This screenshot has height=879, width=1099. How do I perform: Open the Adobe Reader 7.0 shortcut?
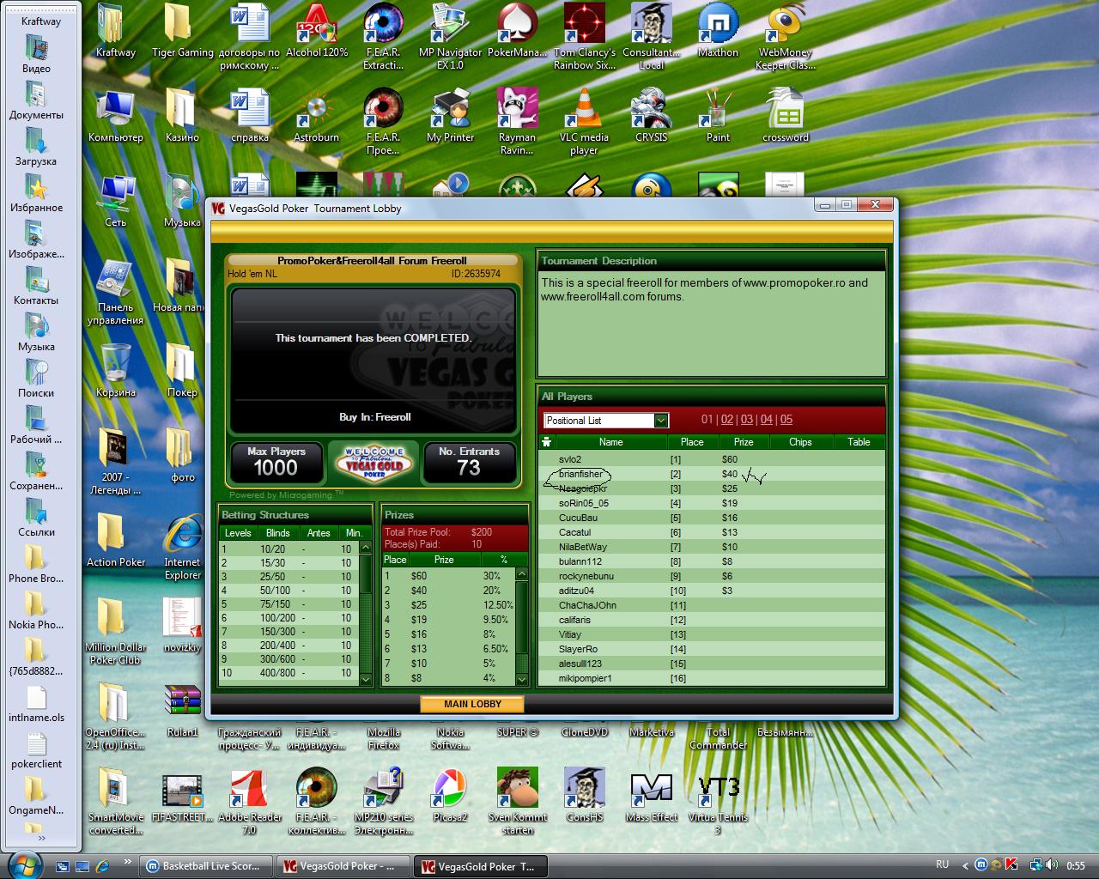click(249, 790)
